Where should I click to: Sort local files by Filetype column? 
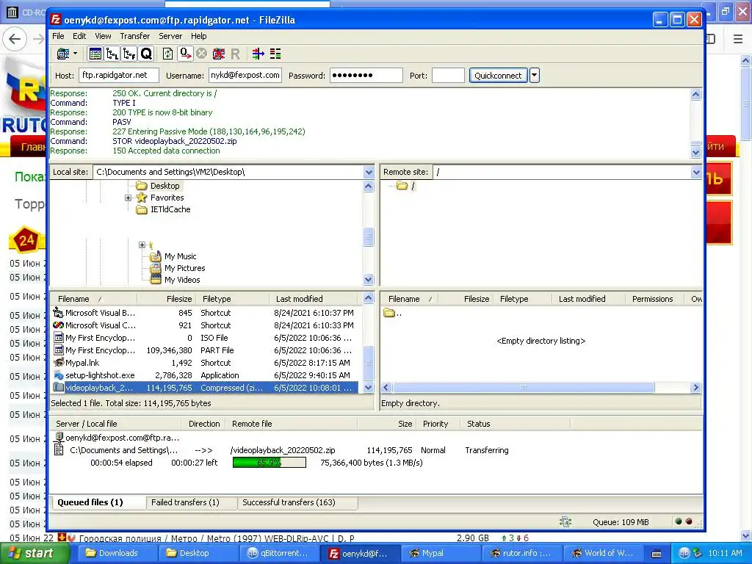[x=232, y=299]
